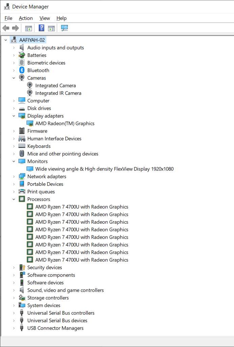Expand the Portable Devices category
The width and height of the screenshot is (234, 347).
tap(14, 184)
